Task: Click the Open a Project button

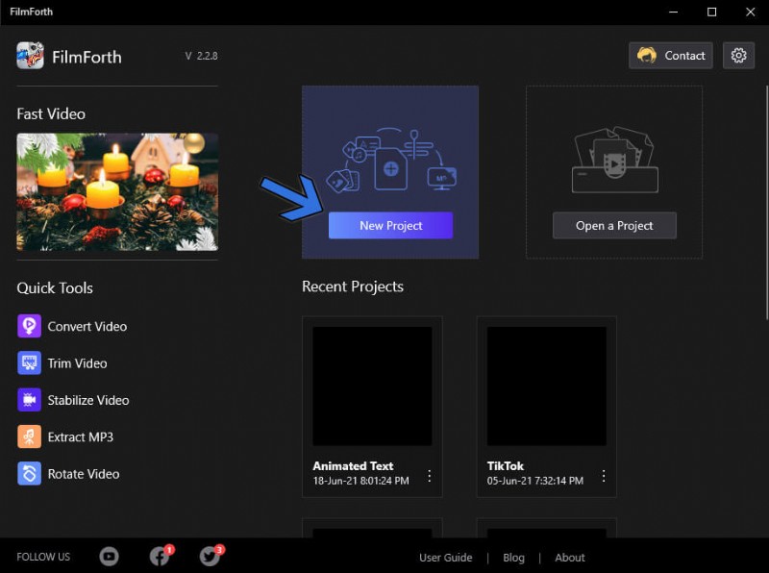Action: 614,226
